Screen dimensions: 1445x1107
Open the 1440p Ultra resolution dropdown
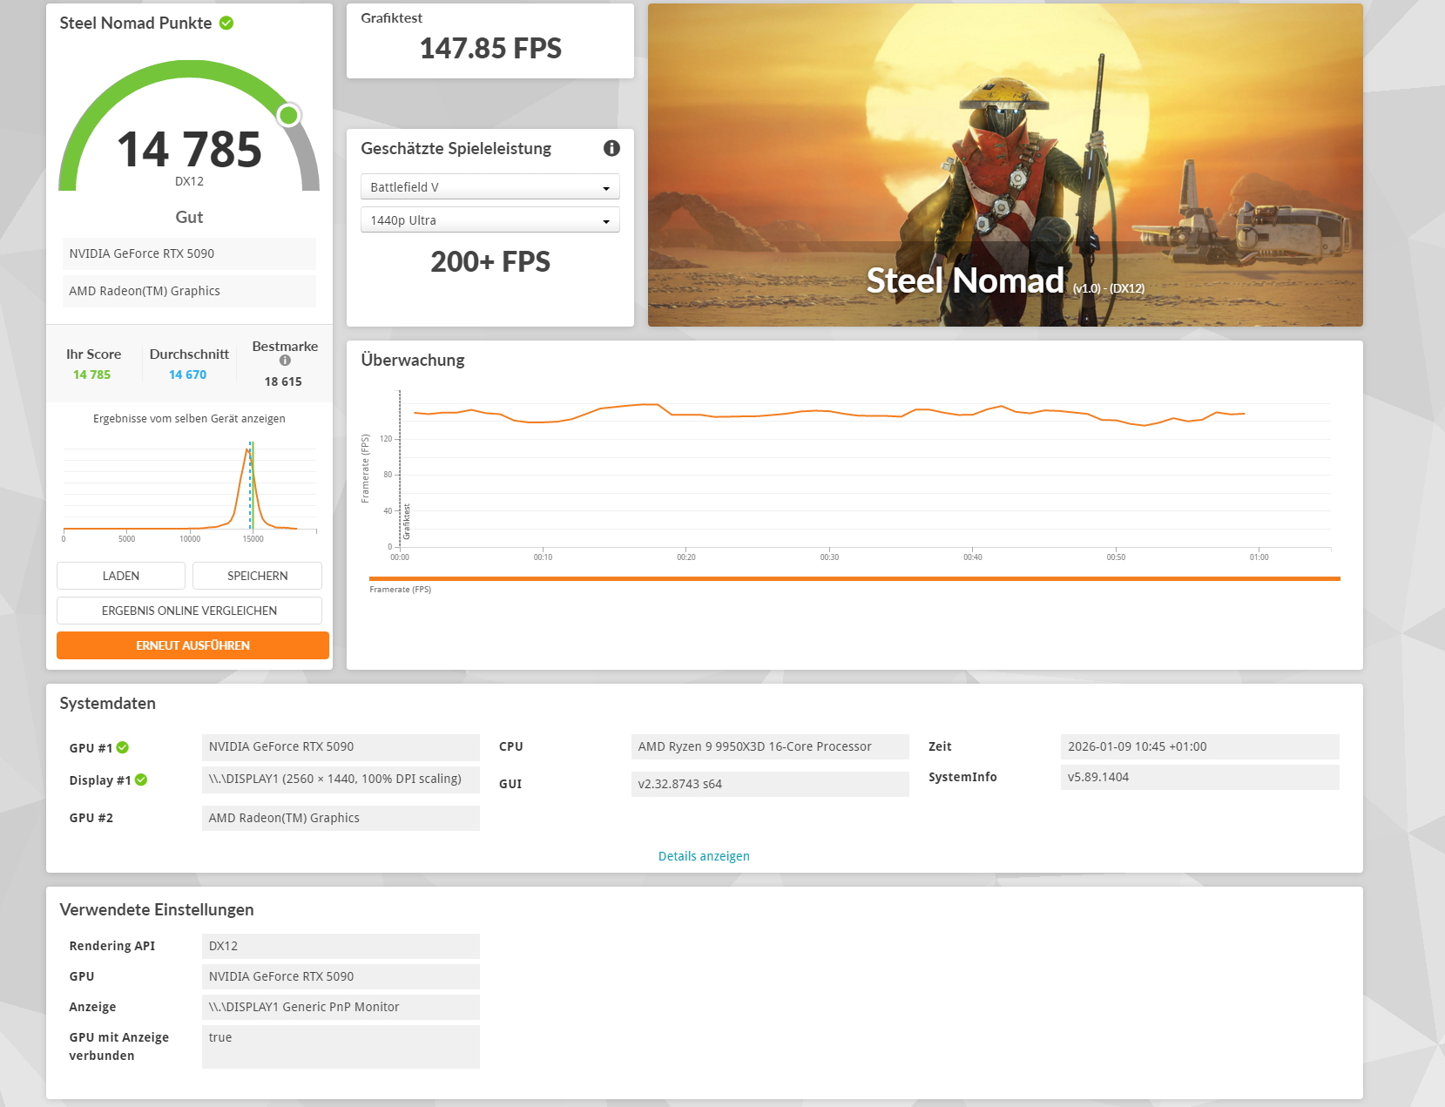click(x=490, y=219)
